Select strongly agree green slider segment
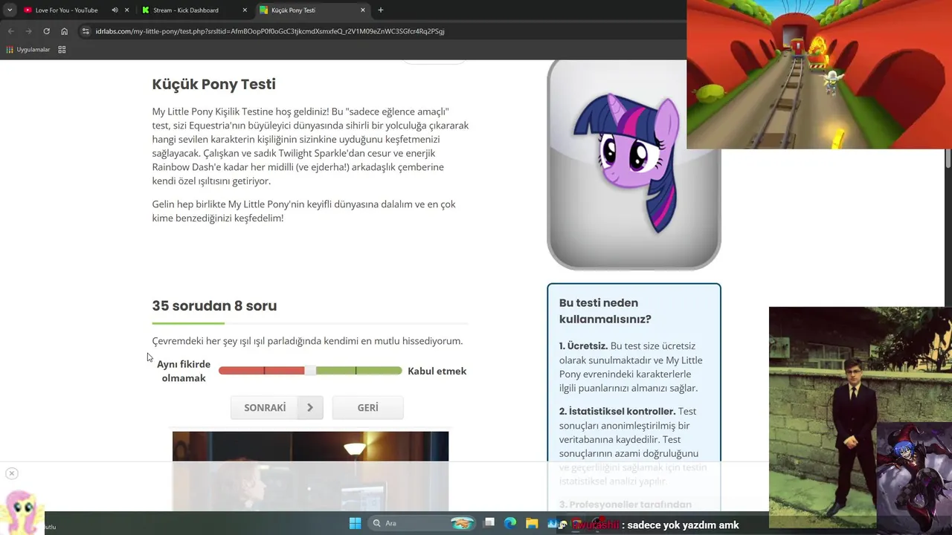Screen dimensions: 952x535 point(379,371)
